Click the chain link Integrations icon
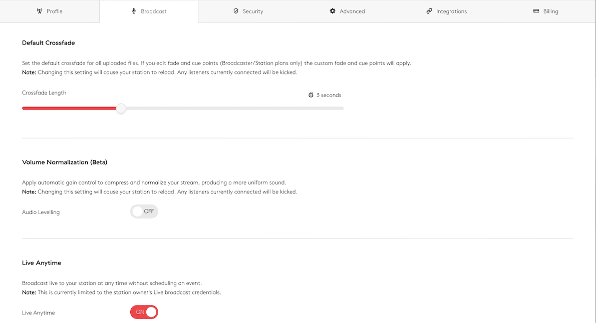Image resolution: width=596 pixels, height=323 pixels. click(x=429, y=11)
